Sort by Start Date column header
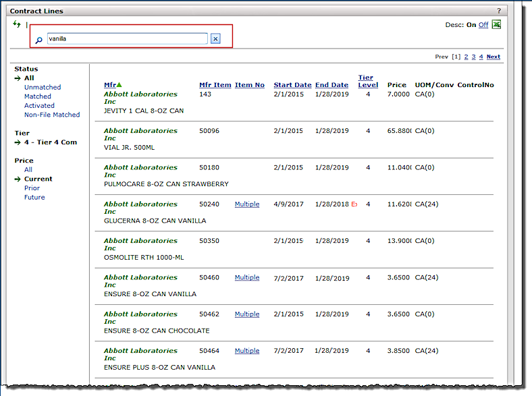The height and width of the screenshot is (396, 532). pos(292,85)
